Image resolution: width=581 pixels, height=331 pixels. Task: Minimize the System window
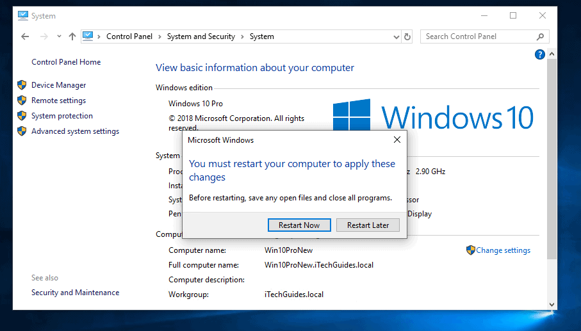(484, 15)
